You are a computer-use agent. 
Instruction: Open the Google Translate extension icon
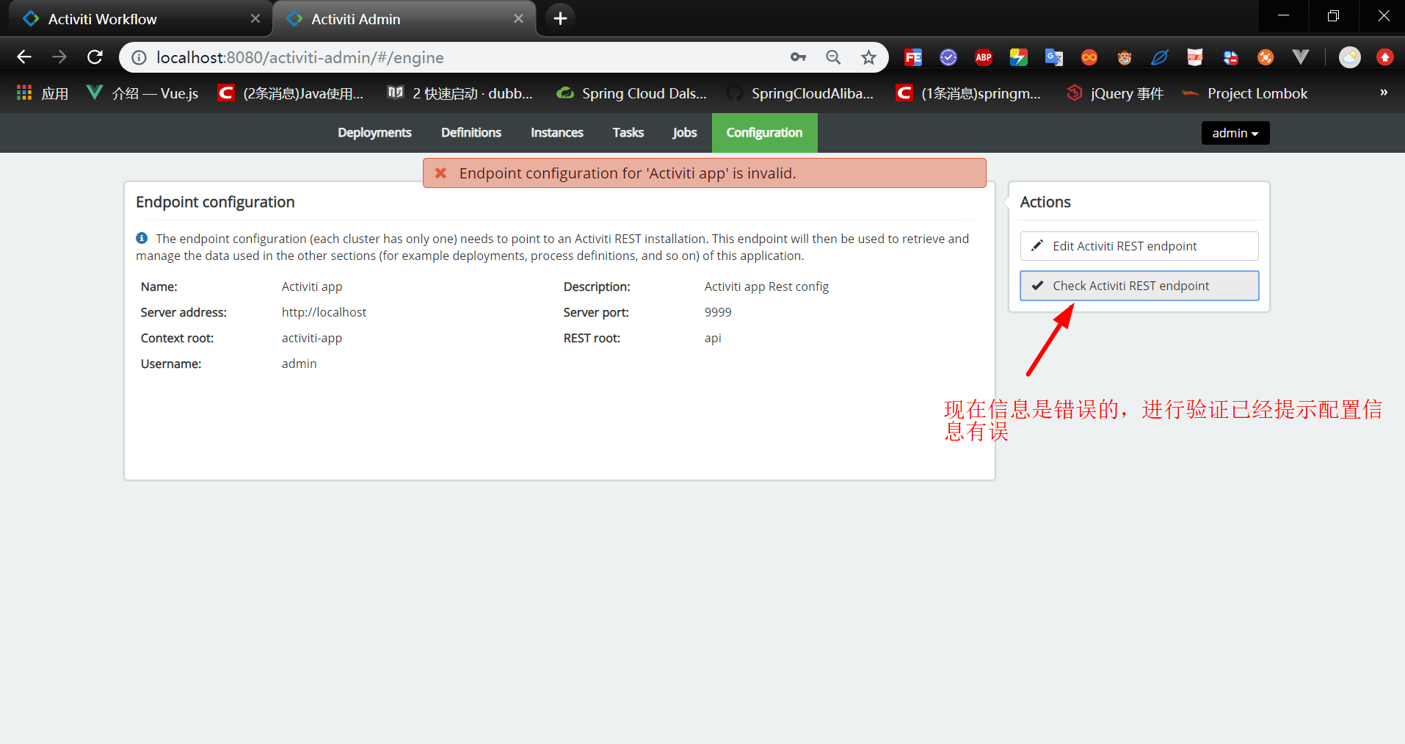coord(1053,57)
